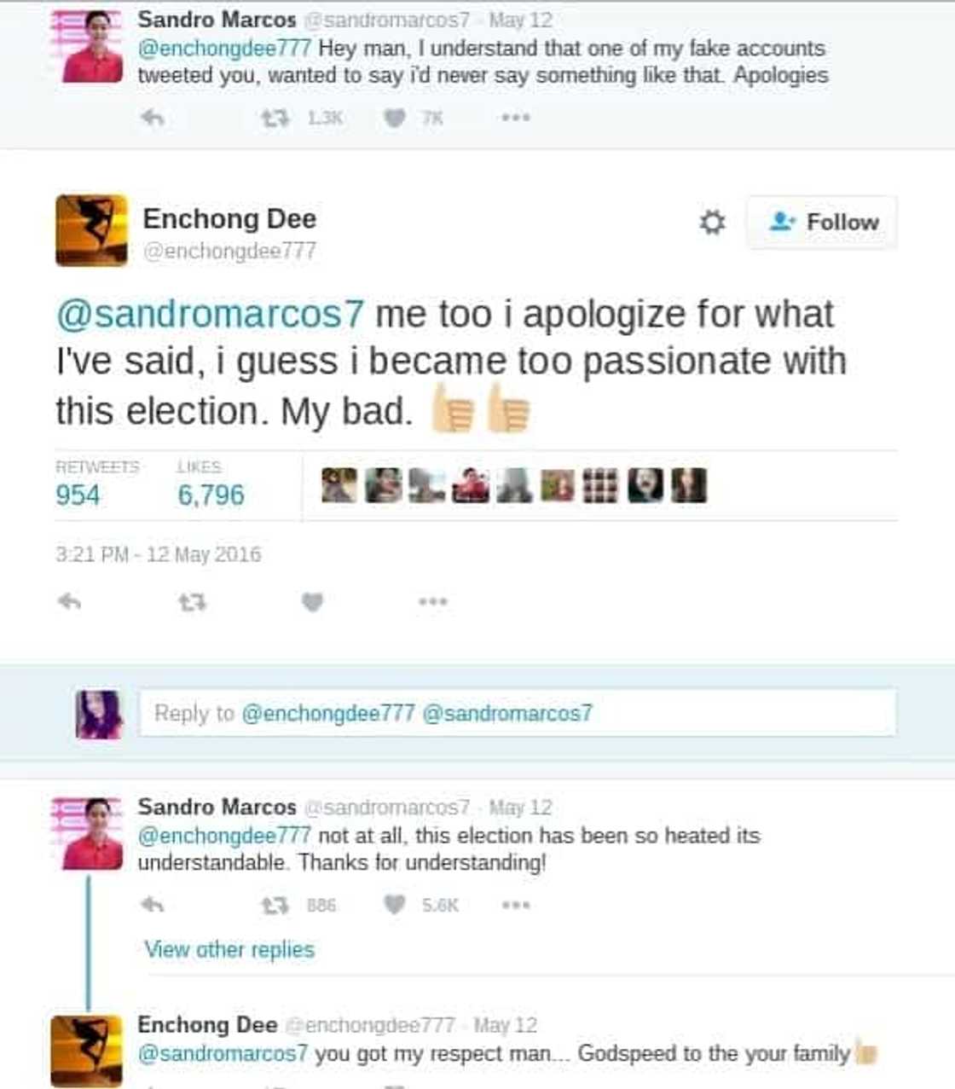
Task: Like Sandro's reply with 5.6K likes
Action: tap(394, 905)
